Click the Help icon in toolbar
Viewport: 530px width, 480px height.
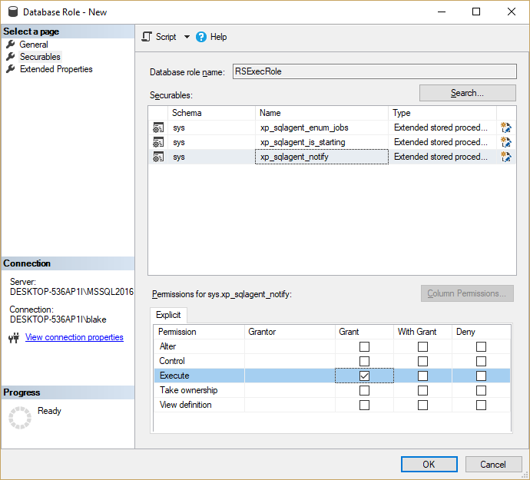pyautogui.click(x=202, y=37)
